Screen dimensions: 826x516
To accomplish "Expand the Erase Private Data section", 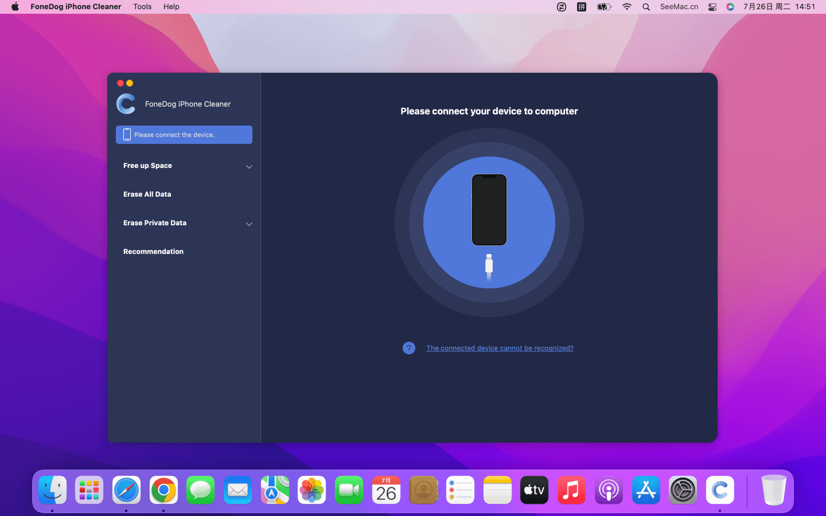I will [249, 224].
